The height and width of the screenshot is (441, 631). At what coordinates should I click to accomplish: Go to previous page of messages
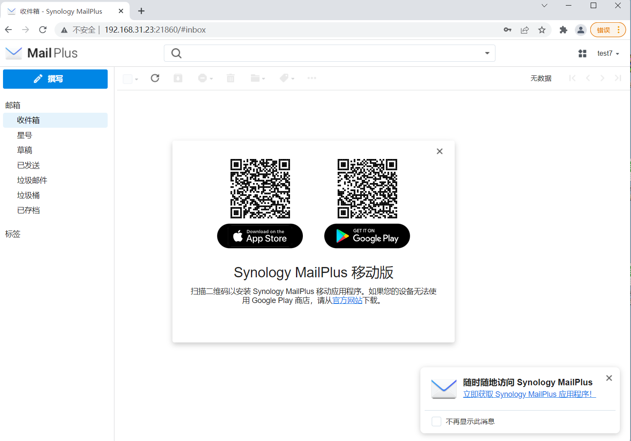[588, 78]
